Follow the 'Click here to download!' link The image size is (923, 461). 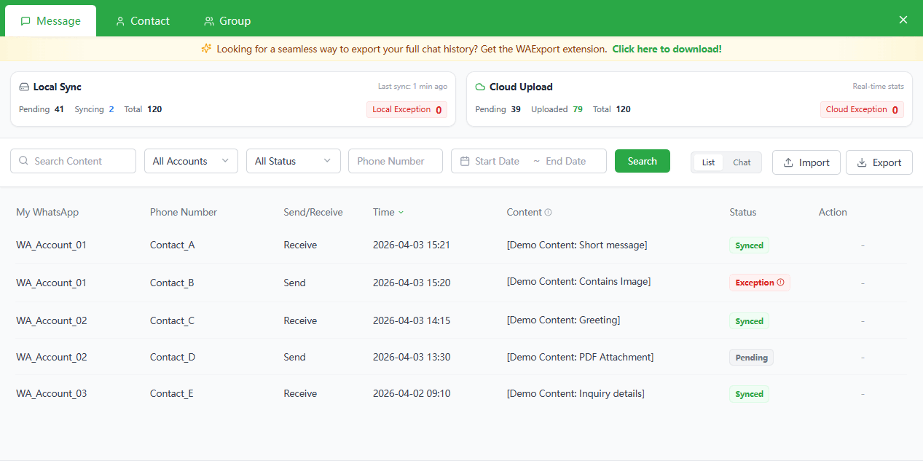[x=667, y=49]
